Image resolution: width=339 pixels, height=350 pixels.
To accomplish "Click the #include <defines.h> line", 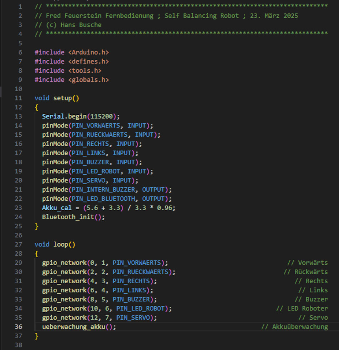I will tap(72, 62).
